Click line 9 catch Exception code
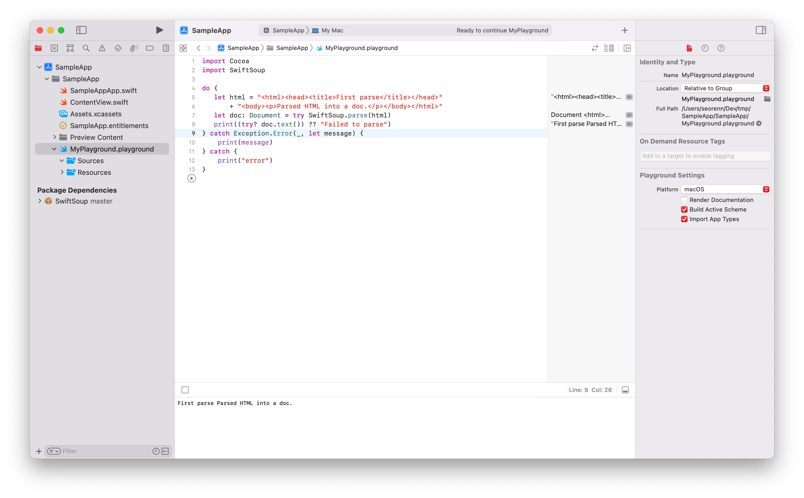Viewport: 804px width, 498px height. pos(282,133)
